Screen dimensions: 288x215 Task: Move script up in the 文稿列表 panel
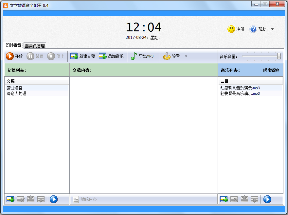(x=31, y=199)
